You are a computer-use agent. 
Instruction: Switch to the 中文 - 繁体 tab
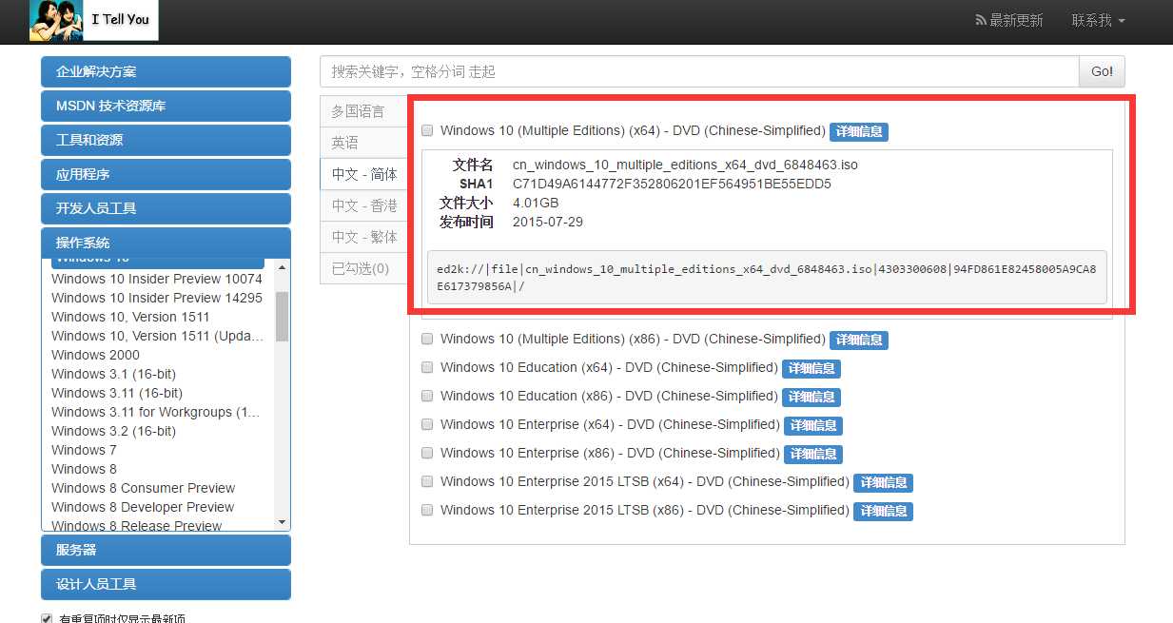pos(364,237)
